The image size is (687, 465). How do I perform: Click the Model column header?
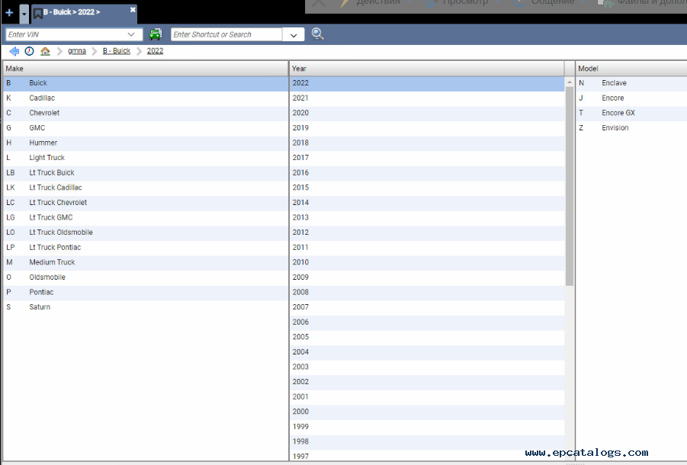click(631, 69)
